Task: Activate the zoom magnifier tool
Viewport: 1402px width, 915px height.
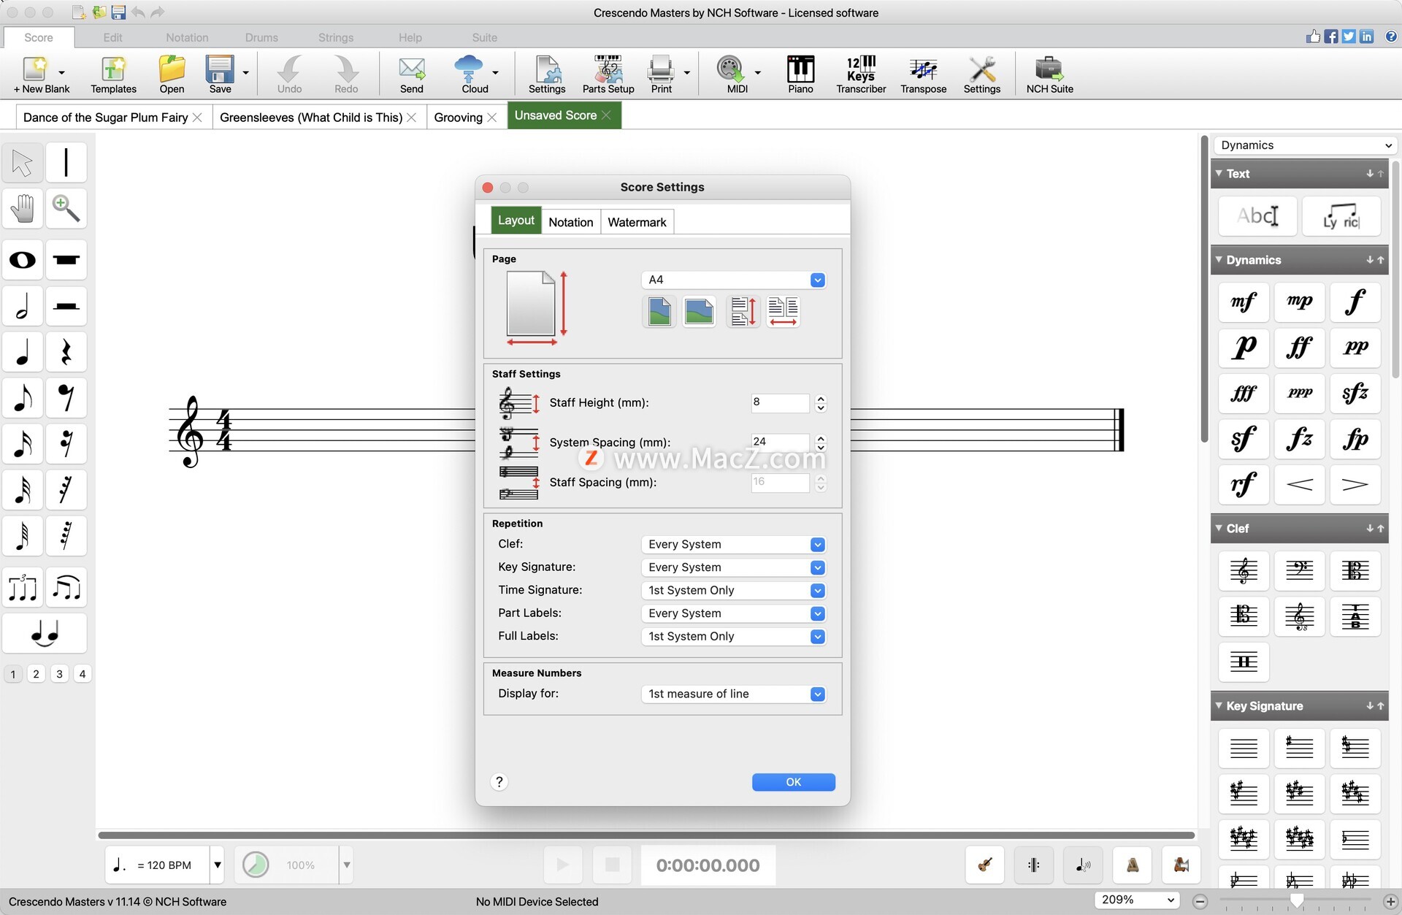Action: [66, 209]
